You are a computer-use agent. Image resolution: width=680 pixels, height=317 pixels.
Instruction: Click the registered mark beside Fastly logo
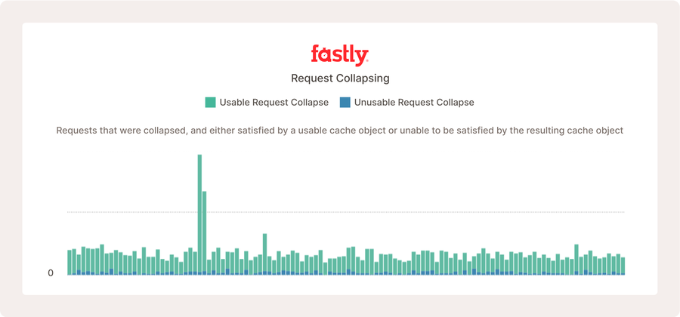click(x=368, y=61)
